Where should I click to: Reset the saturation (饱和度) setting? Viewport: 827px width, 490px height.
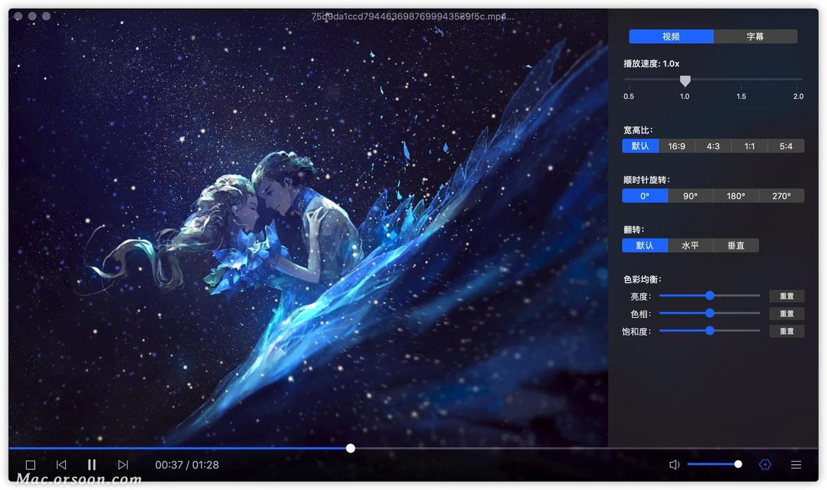(x=786, y=331)
